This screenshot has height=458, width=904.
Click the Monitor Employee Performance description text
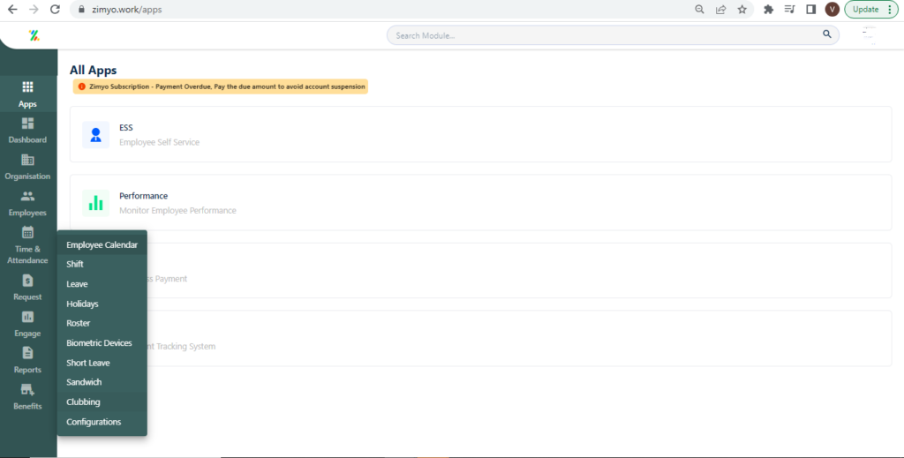[x=177, y=210]
